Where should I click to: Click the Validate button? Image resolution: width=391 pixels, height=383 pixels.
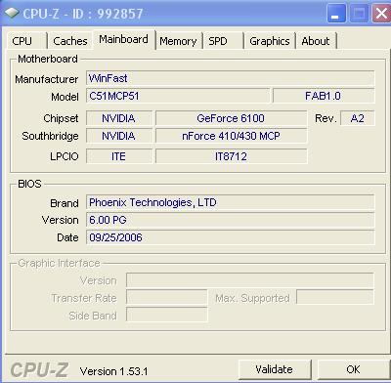[275, 369]
